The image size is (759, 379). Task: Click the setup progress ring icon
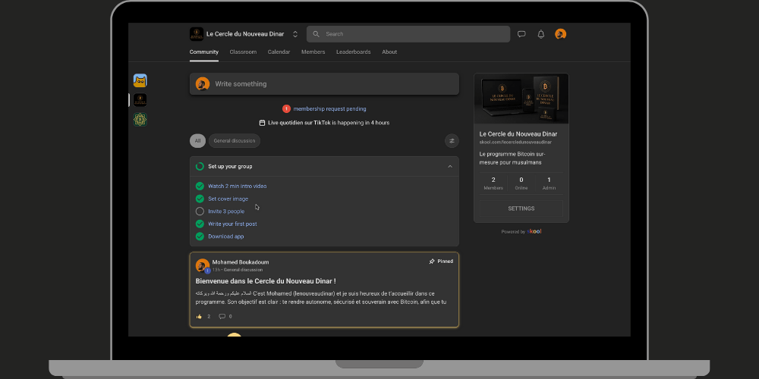coord(200,166)
